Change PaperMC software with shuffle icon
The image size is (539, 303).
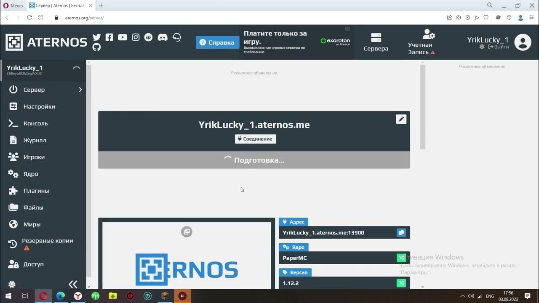click(401, 258)
